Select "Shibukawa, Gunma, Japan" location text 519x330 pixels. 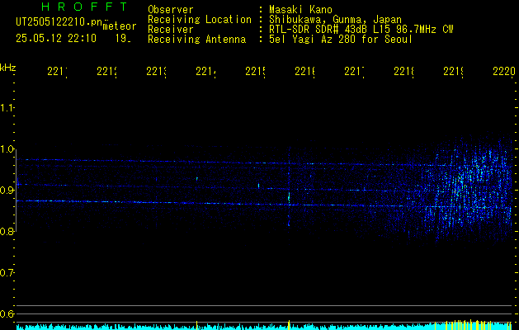pos(335,19)
